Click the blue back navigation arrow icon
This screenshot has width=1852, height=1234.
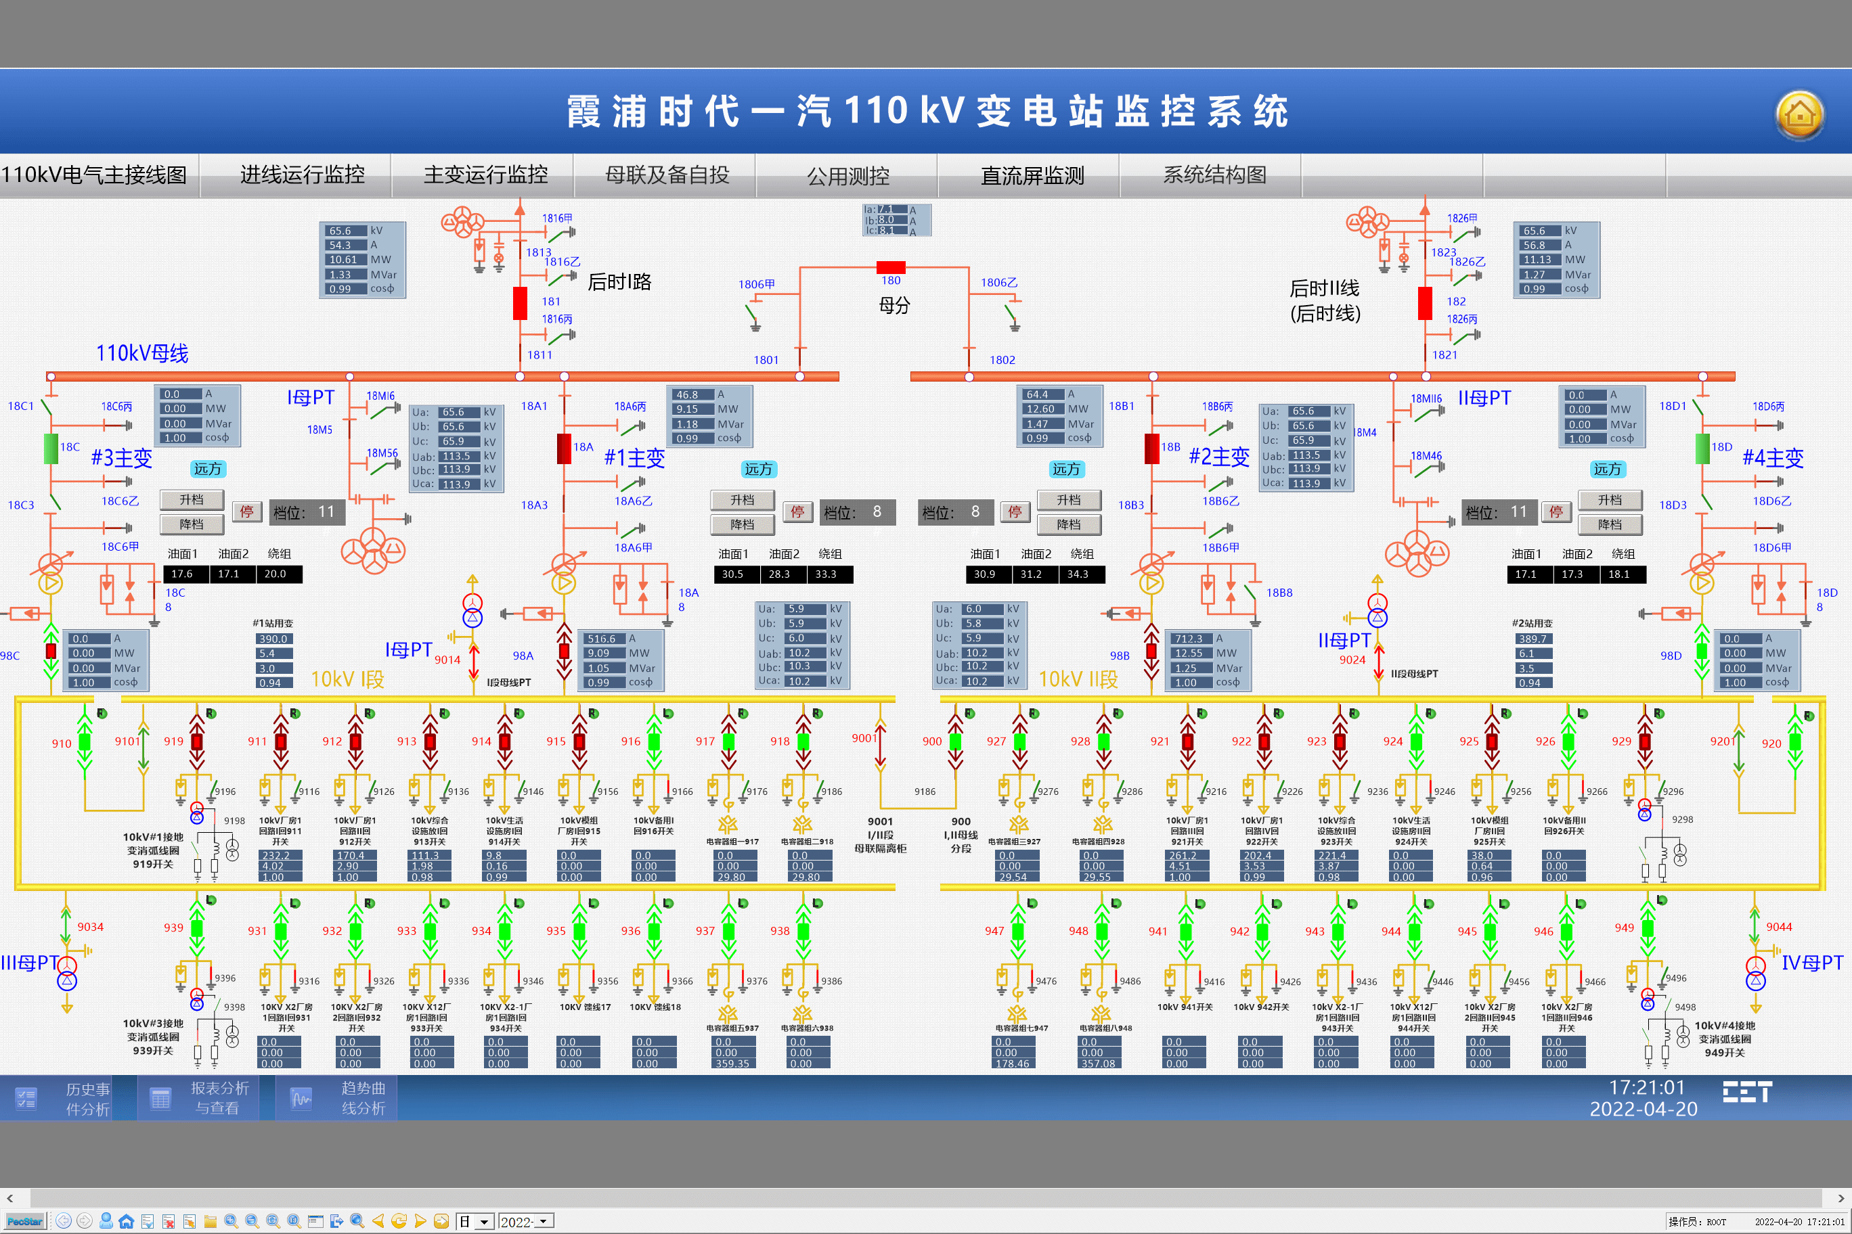[64, 1220]
